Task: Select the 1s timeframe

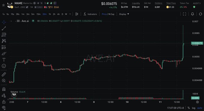Action: click(4, 14)
